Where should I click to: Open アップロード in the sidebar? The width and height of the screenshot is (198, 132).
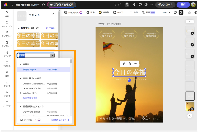coord(7,34)
